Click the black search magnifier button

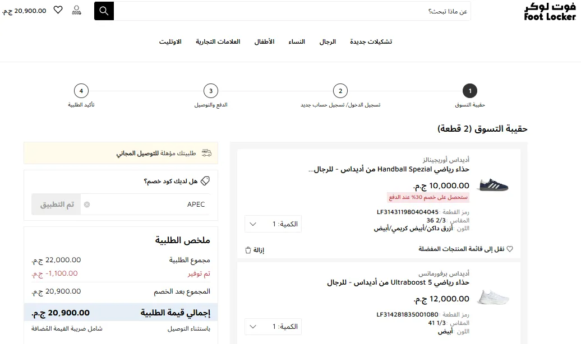[104, 11]
